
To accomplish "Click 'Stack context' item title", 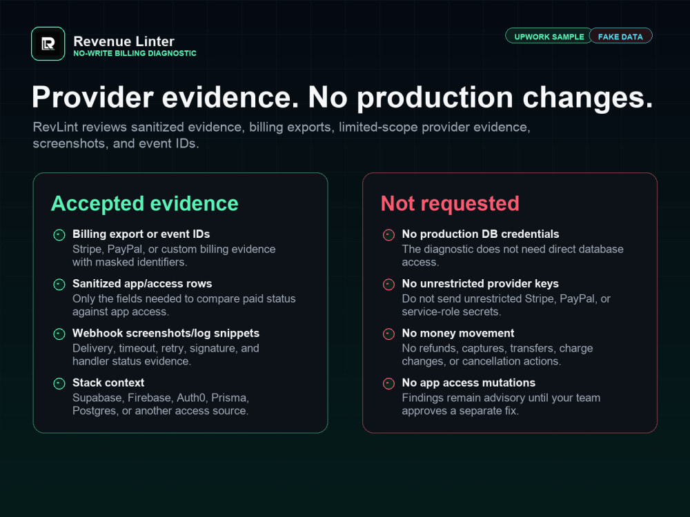I will point(108,383).
